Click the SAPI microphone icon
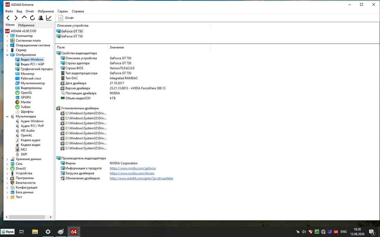Image resolution: width=380 pixels, height=237 pixels. (x=17, y=154)
